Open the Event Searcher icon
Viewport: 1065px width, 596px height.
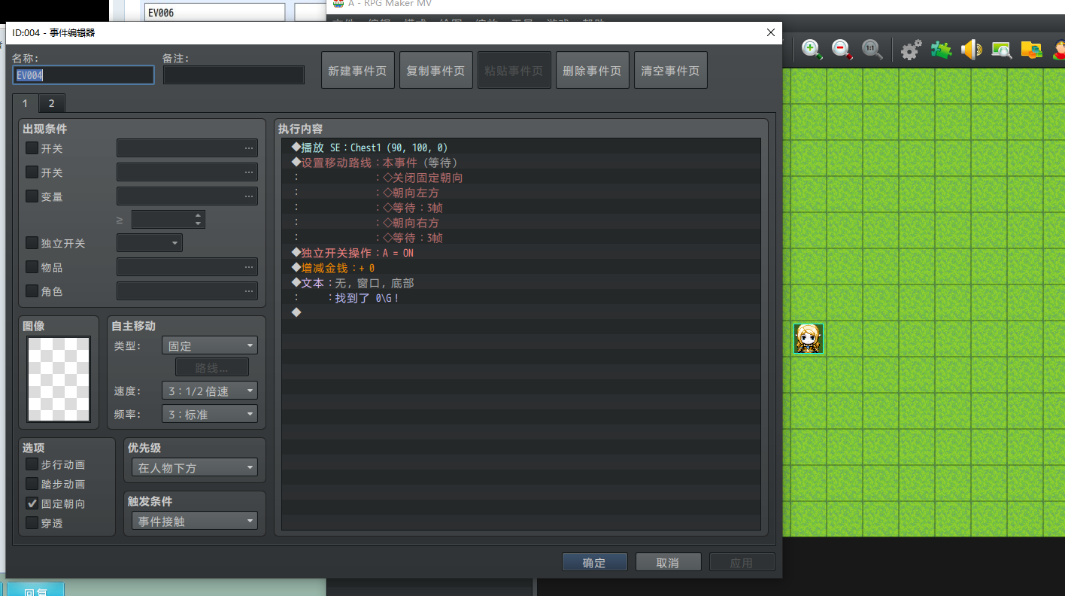(x=1001, y=50)
